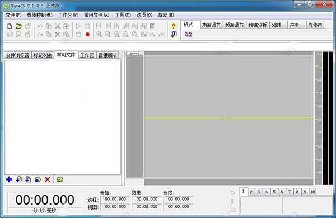Switch to the 文件浏览器 tab
Viewport: 336px width, 218px height.
coord(17,55)
